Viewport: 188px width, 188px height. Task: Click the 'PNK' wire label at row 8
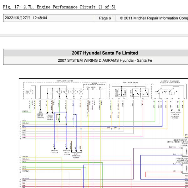24,135
